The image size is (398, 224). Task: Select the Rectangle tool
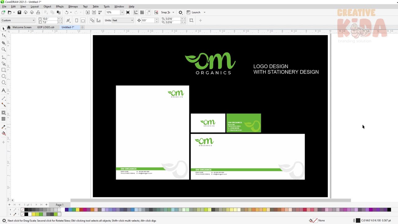coord(3,70)
